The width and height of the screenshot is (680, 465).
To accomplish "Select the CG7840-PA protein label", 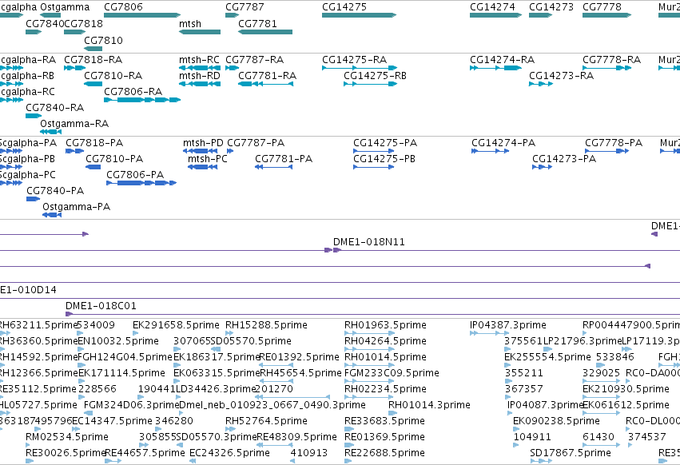I will point(55,191).
